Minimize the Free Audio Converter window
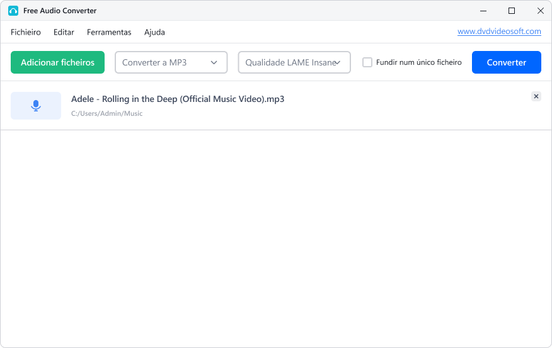This screenshot has width=552, height=348. (483, 11)
